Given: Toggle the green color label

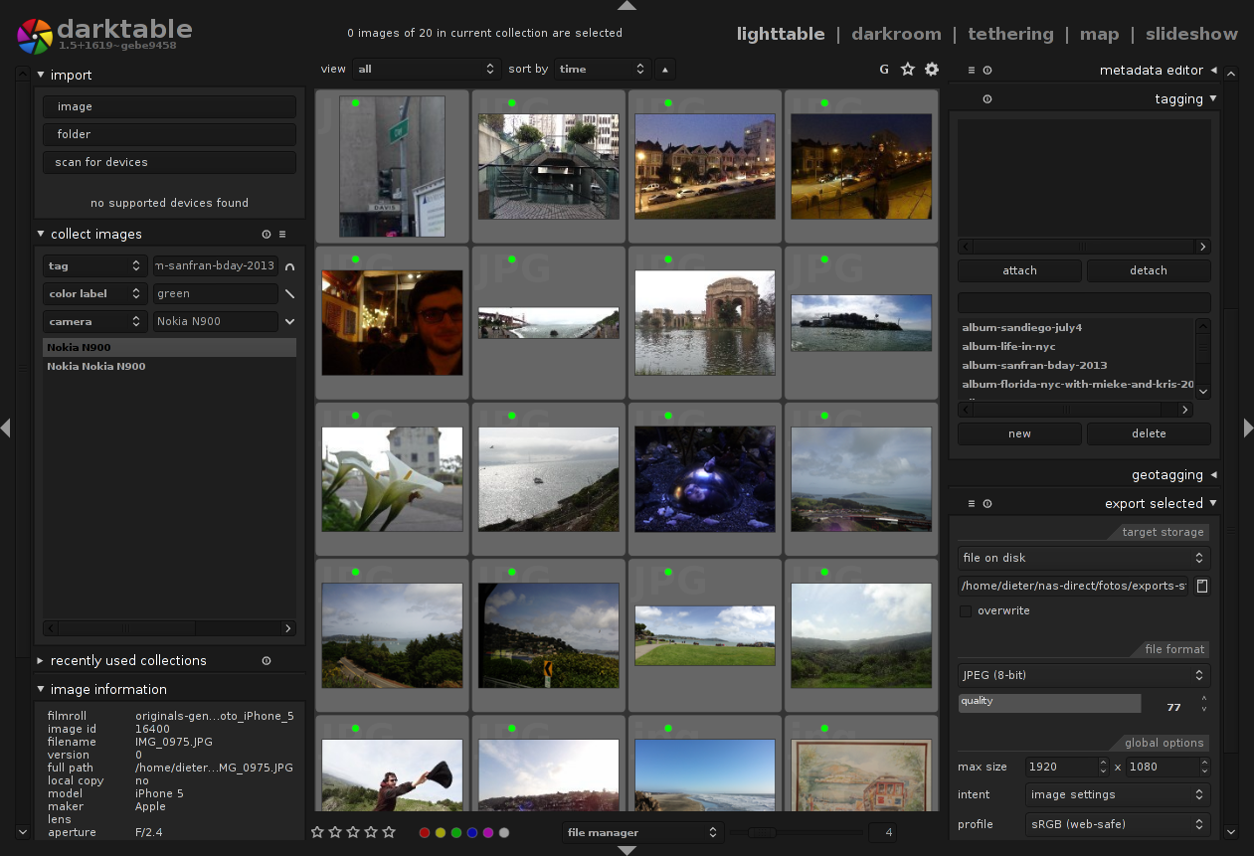Looking at the screenshot, I should 456,833.
